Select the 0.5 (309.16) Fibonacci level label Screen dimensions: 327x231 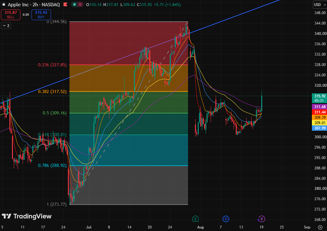[x=55, y=113]
